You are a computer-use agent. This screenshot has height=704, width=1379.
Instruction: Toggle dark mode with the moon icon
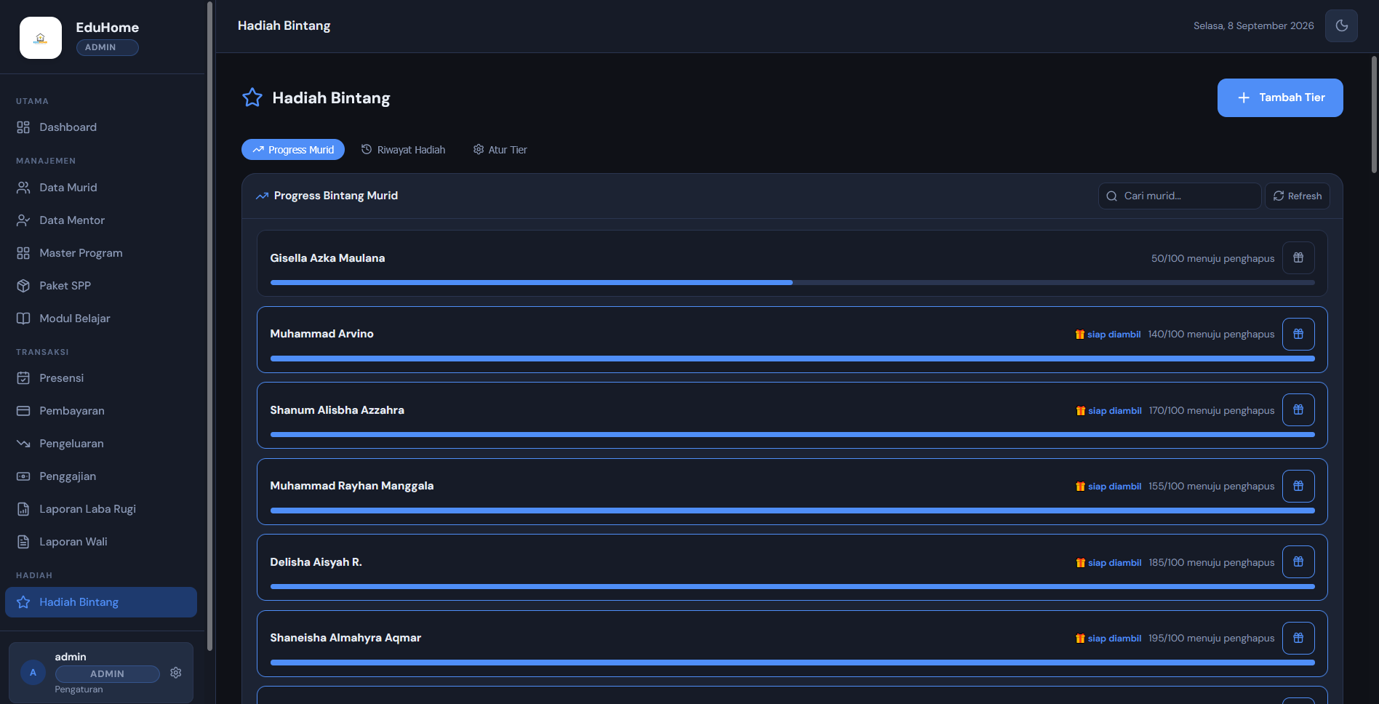tap(1341, 25)
